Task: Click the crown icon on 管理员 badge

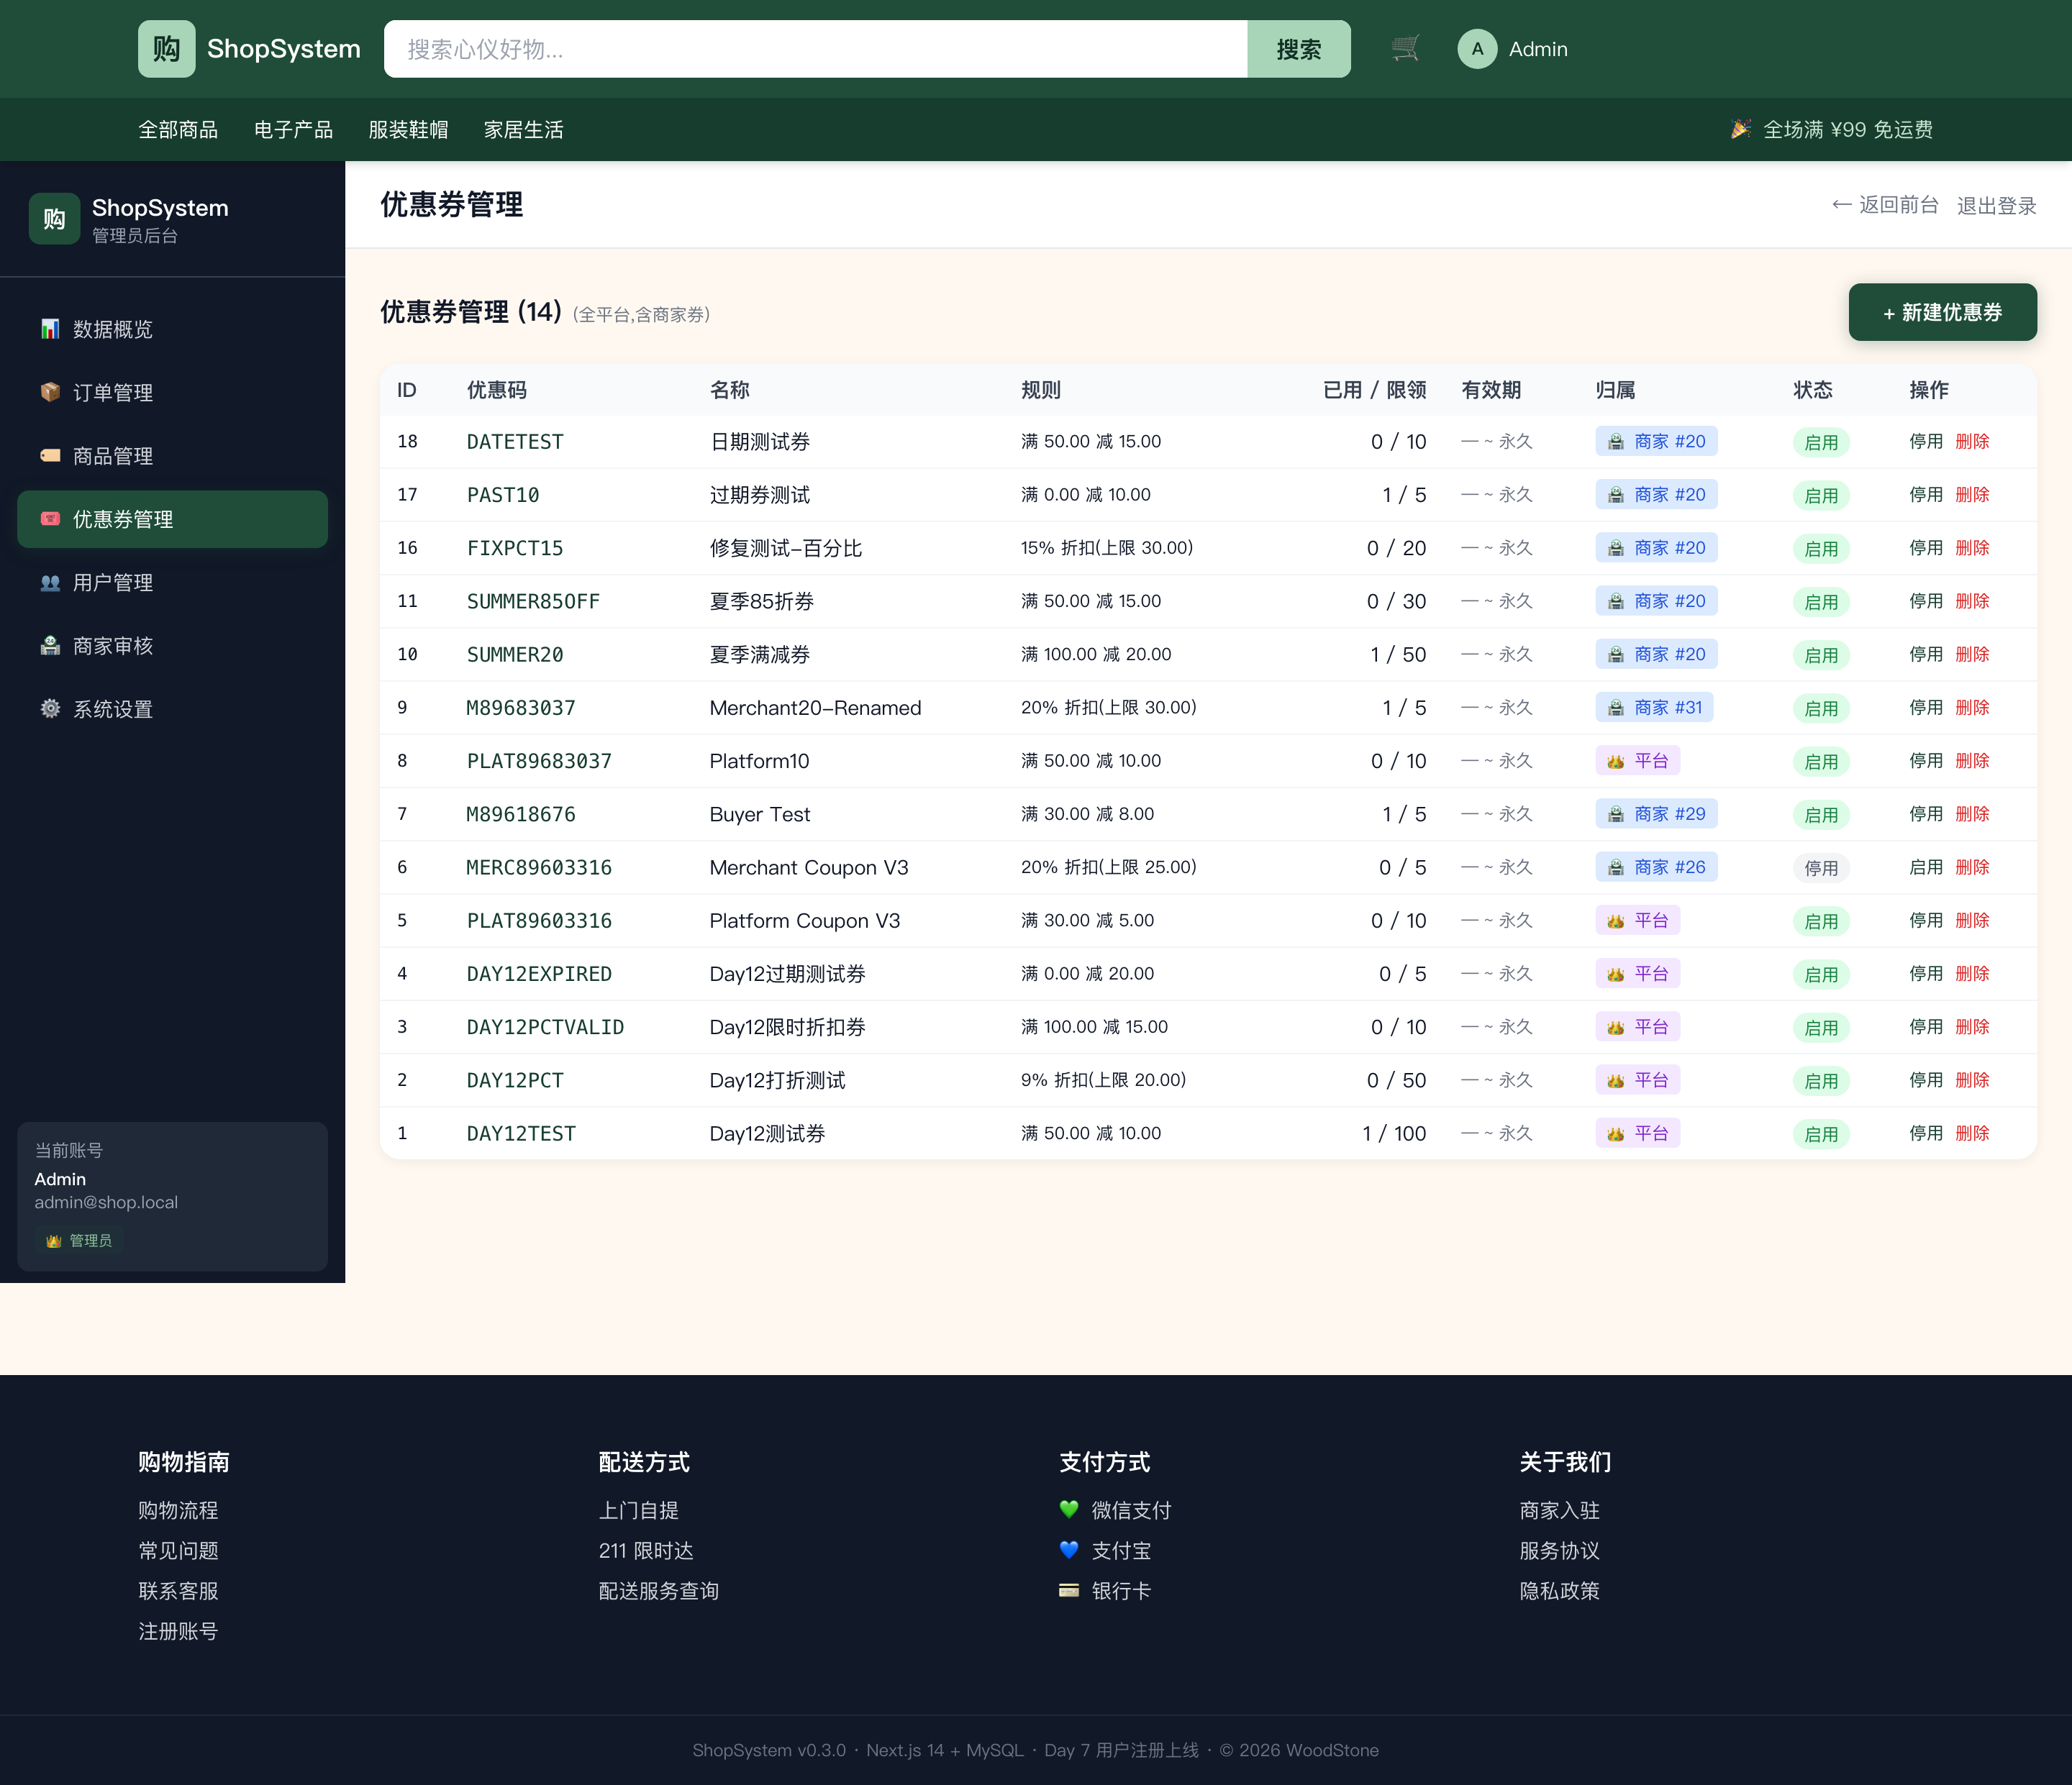Action: [x=54, y=1241]
